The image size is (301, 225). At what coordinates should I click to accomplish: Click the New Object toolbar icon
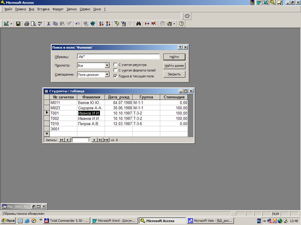click(x=169, y=24)
